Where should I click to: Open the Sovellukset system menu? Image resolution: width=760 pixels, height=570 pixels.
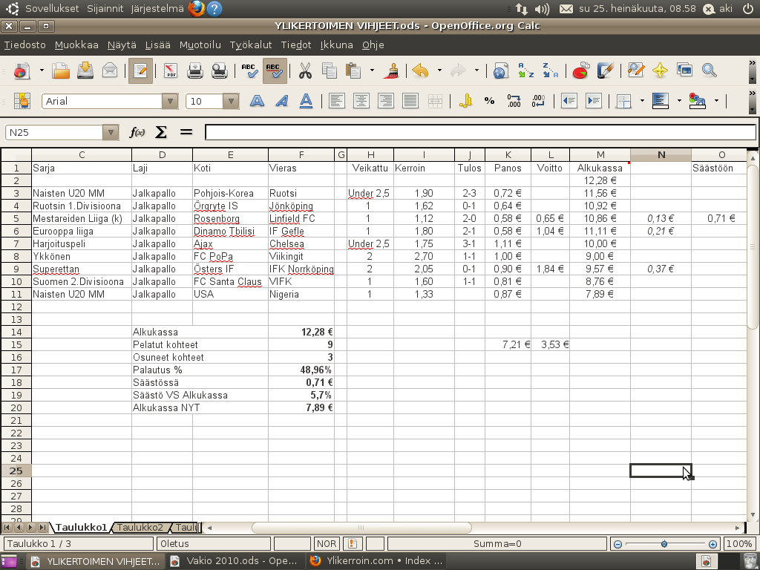click(53, 9)
